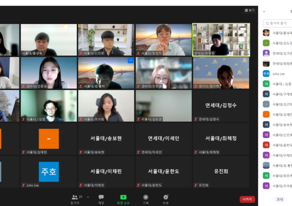Click muted mic icon on 서울대/송보현 tile
292x206 pixels.
point(81,152)
